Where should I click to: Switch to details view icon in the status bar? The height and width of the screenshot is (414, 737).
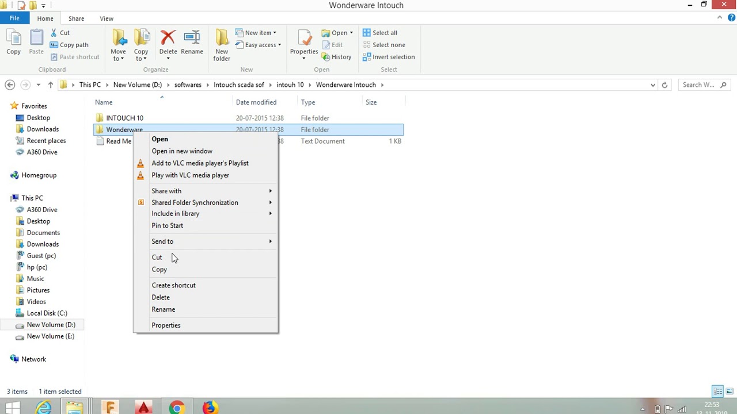click(717, 392)
